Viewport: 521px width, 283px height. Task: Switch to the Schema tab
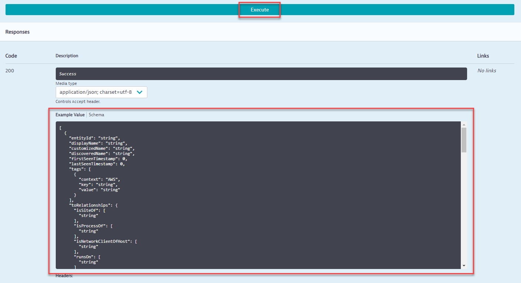click(96, 115)
